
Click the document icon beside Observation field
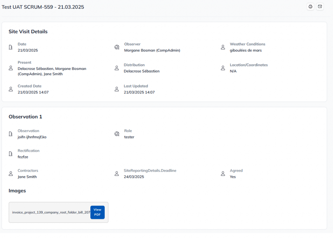[11, 134]
